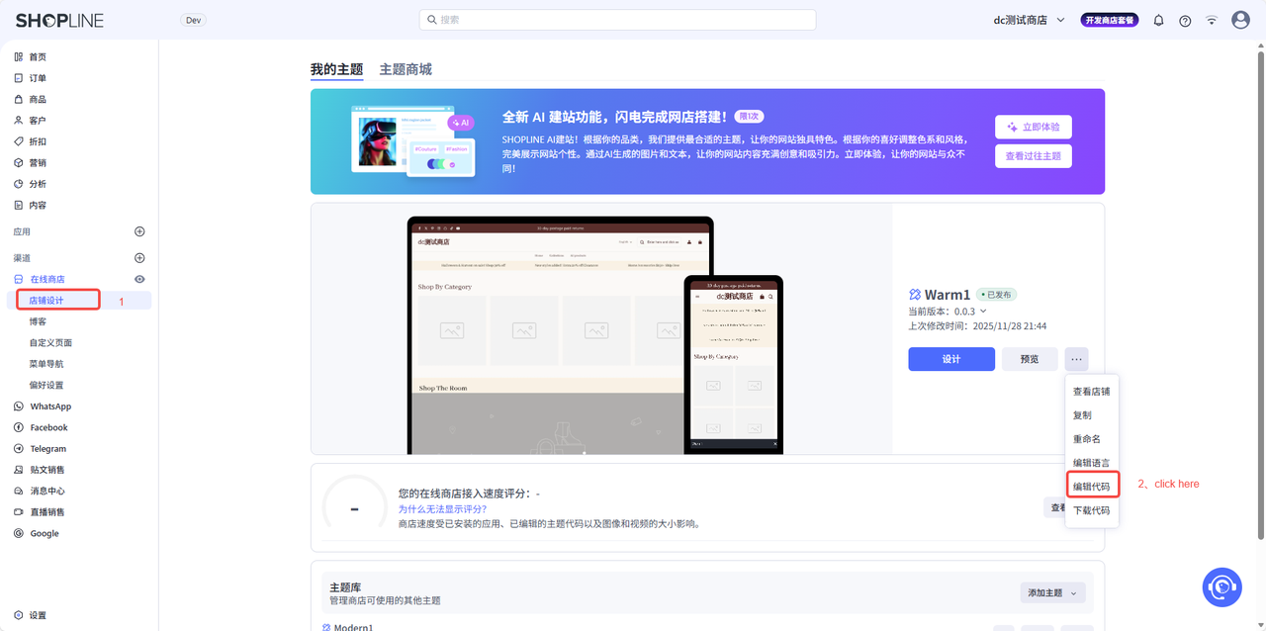Viewport: 1266px width, 631px height.
Task: Choose 下载代码 in the theme menu
Action: tap(1091, 510)
